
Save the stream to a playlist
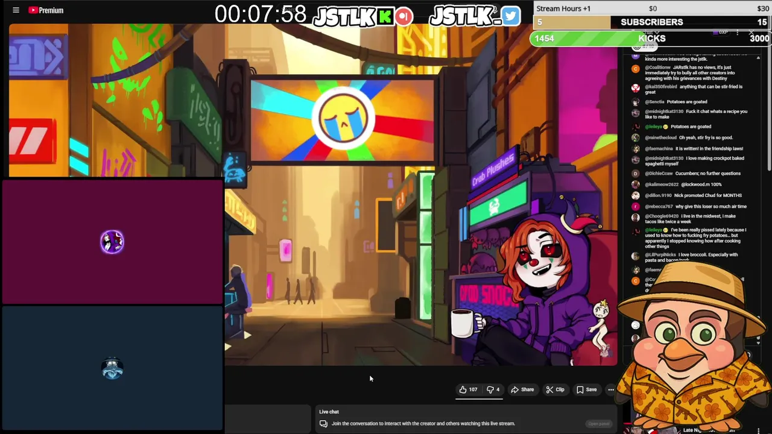[x=586, y=389]
